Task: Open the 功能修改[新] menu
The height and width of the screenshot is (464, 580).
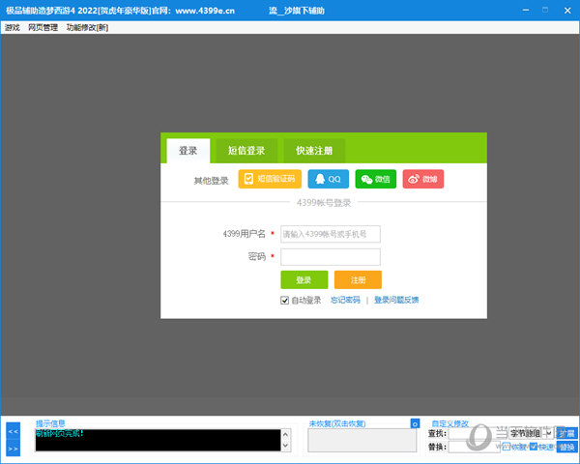Action: 87,27
